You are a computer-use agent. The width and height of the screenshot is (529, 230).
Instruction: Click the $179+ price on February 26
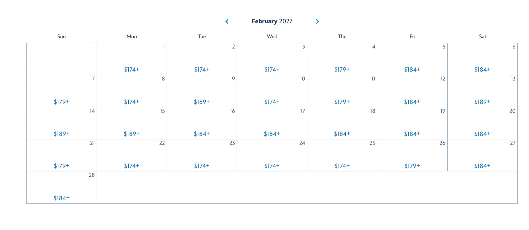412,166
